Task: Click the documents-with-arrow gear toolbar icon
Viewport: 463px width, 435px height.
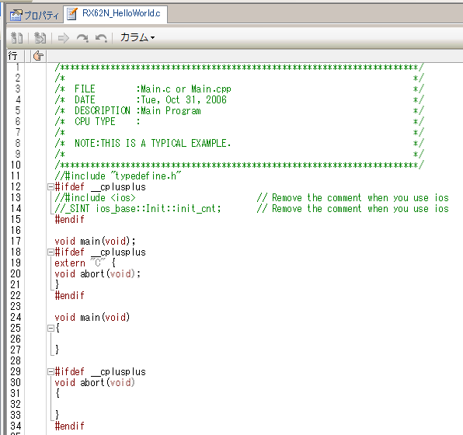Action: pyautogui.click(x=40, y=38)
